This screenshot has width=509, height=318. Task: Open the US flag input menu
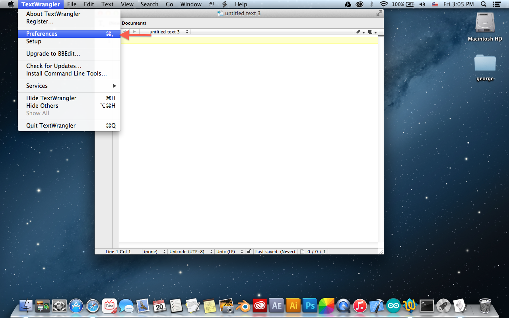435,4
